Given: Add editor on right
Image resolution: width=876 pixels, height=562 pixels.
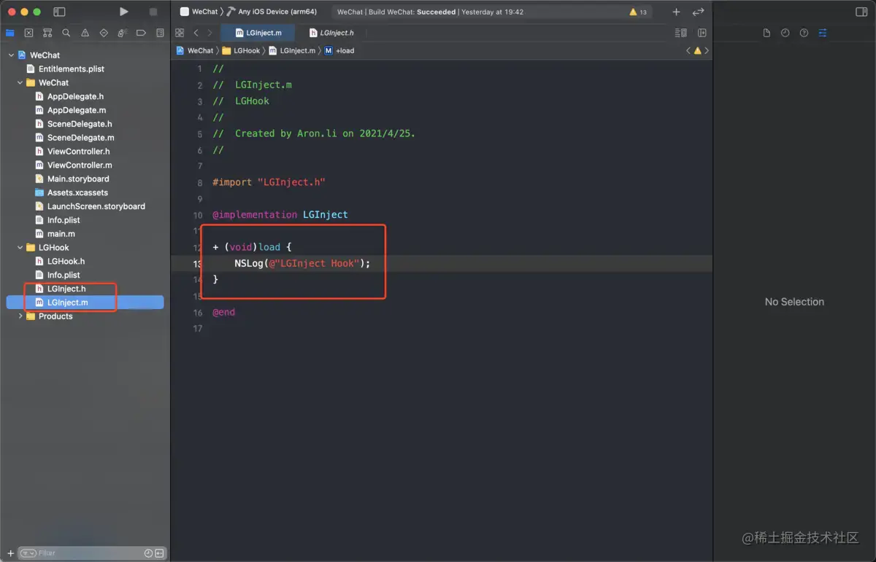Looking at the screenshot, I should click(x=702, y=33).
